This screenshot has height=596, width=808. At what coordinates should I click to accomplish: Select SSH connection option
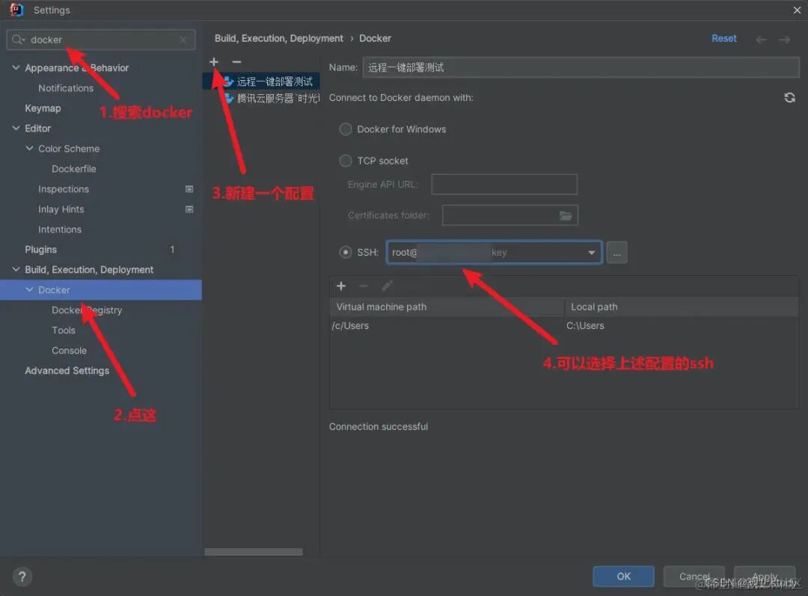(x=346, y=253)
